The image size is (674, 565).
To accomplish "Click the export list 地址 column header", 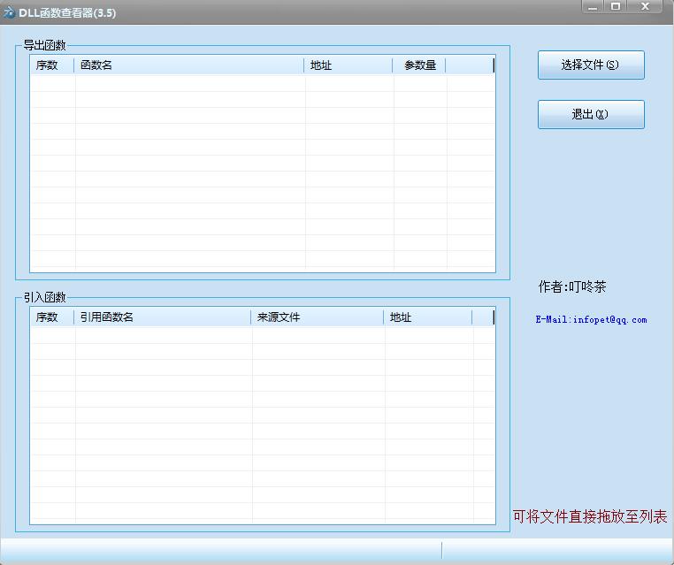I will pyautogui.click(x=348, y=65).
